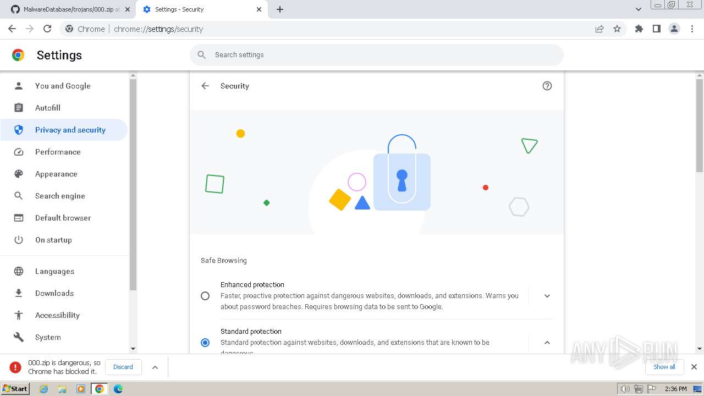
Task: Click the site info icon in address bar
Action: pos(69,29)
